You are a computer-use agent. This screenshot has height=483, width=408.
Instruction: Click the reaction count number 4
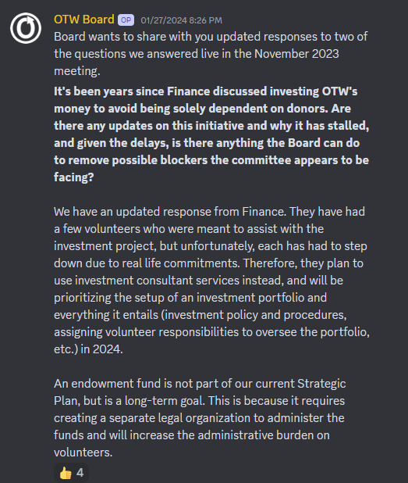click(80, 473)
